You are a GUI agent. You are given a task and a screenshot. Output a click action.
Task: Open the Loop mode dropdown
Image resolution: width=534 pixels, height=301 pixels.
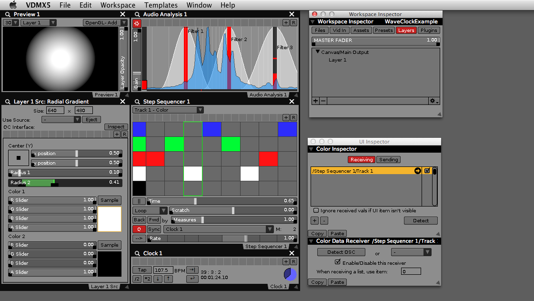(150, 210)
